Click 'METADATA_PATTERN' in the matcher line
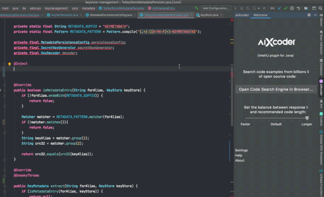This screenshot has width=324, height=197. click(71, 117)
